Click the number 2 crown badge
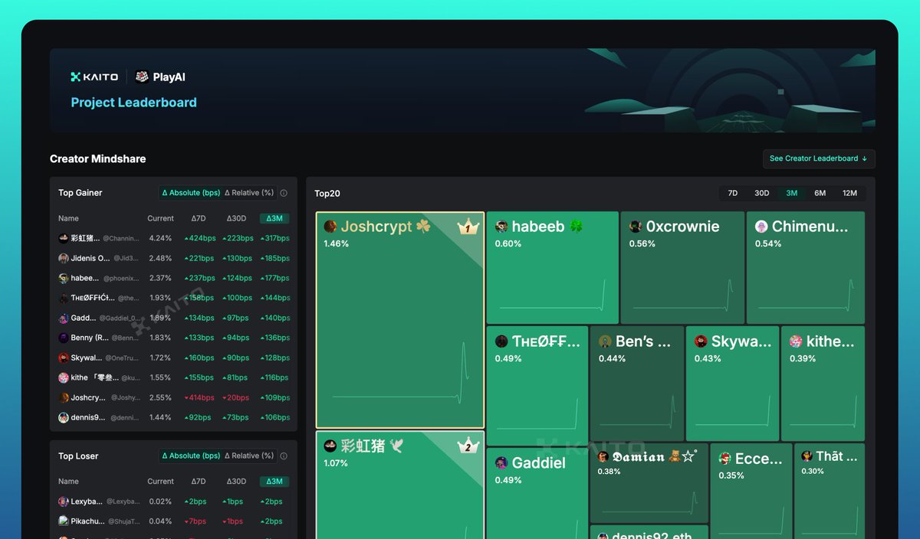 468,446
